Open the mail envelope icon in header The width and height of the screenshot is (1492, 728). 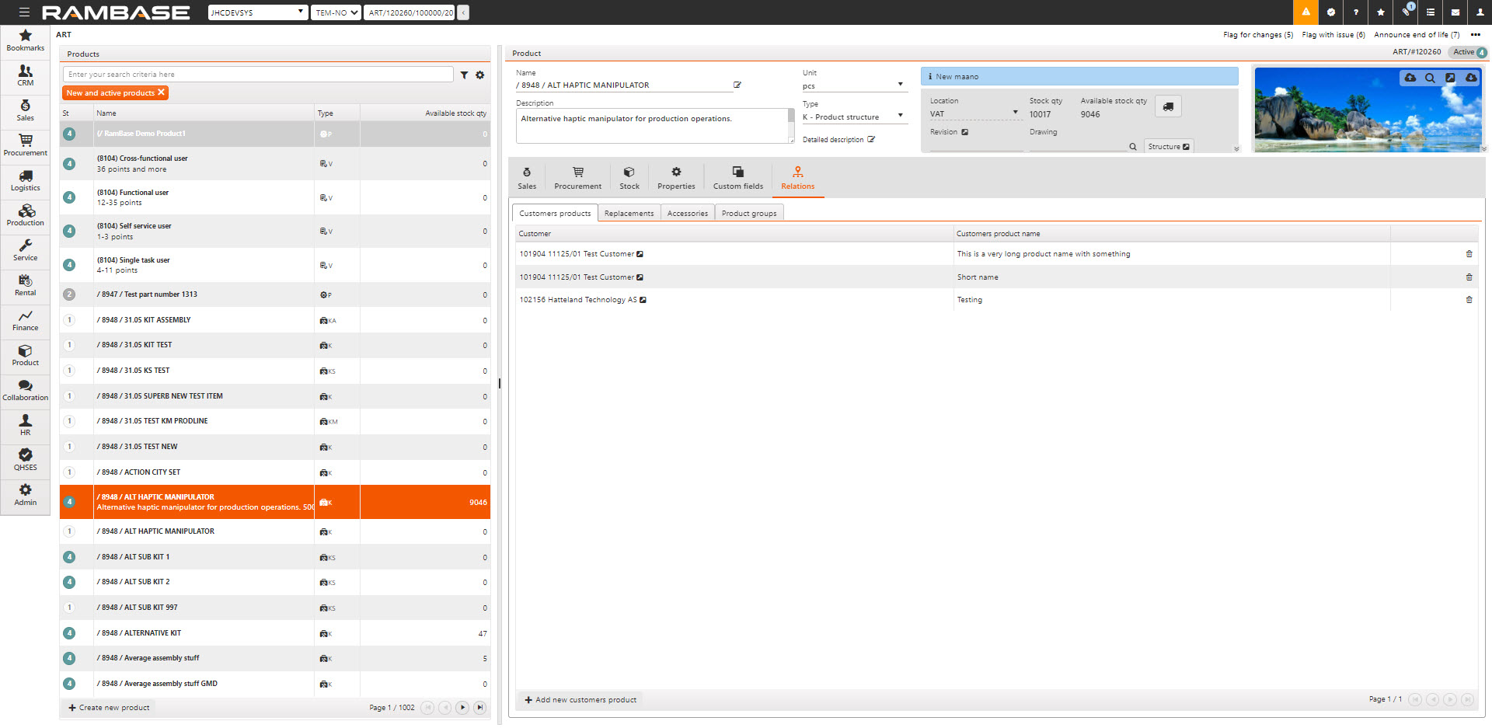click(1455, 12)
